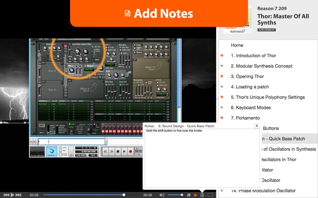318x198 pixels.
Task: Enable the Pre count checkbox in Reason
Action: coord(60,151)
